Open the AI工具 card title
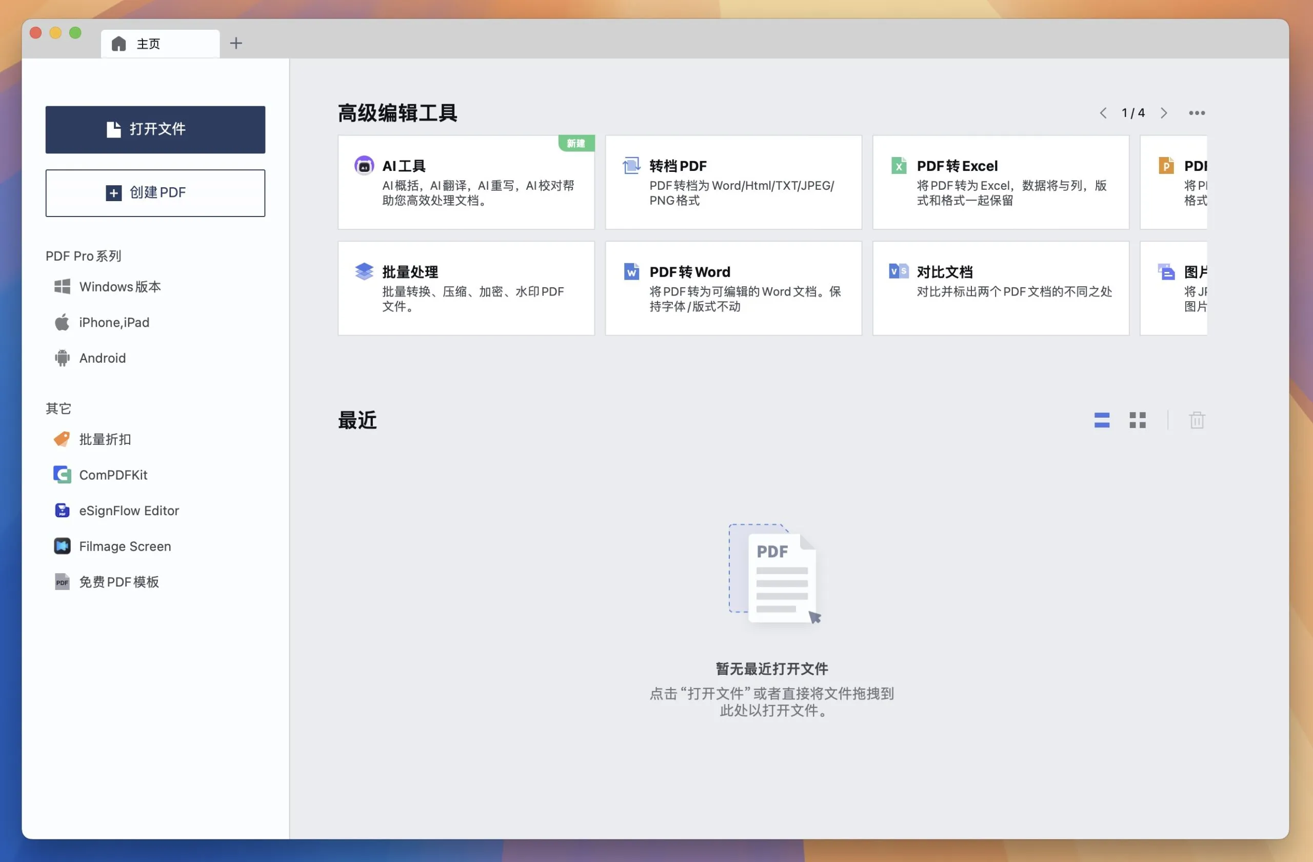 tap(404, 166)
